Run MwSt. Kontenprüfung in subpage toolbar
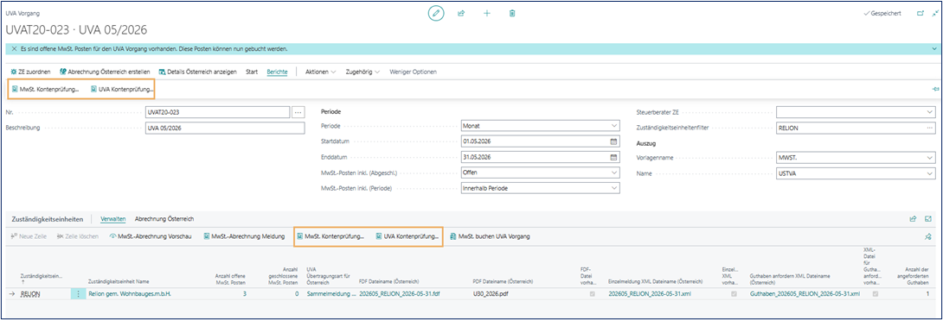This screenshot has width=943, height=320. click(x=330, y=236)
